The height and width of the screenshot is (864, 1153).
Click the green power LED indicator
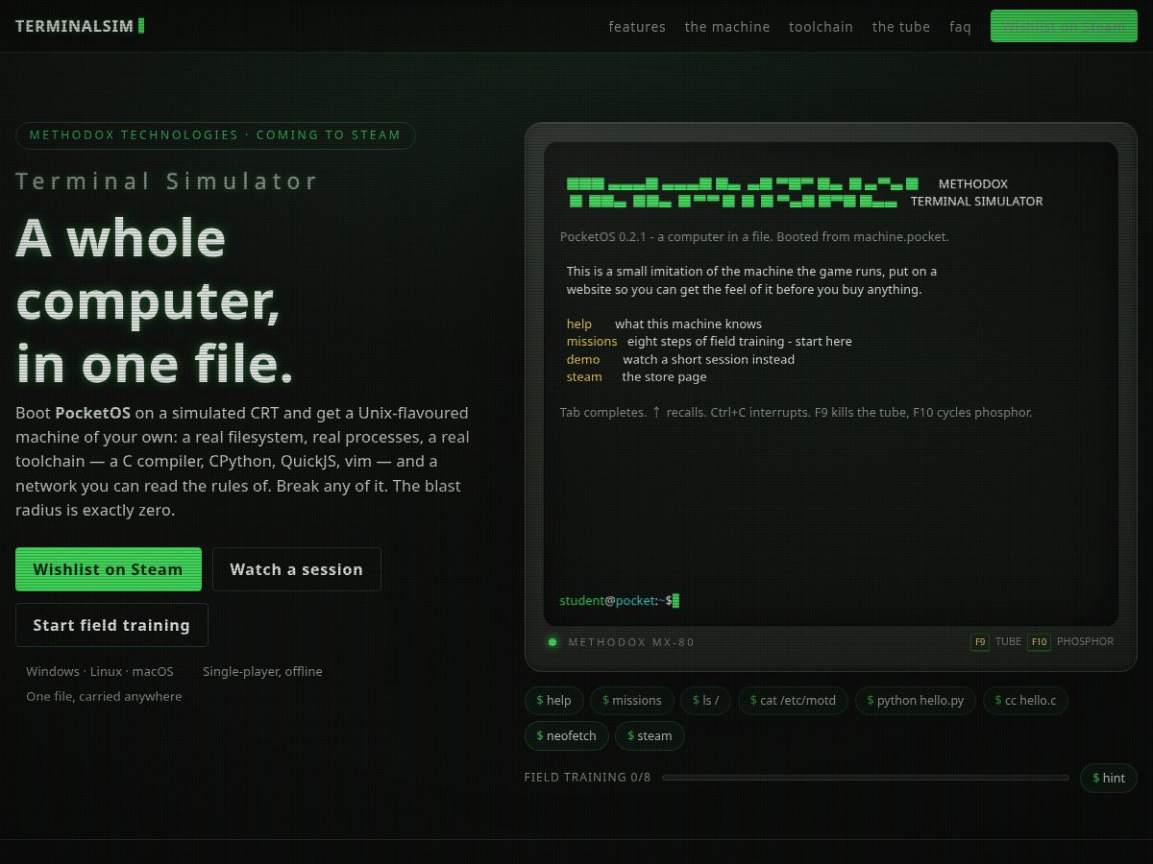point(552,642)
